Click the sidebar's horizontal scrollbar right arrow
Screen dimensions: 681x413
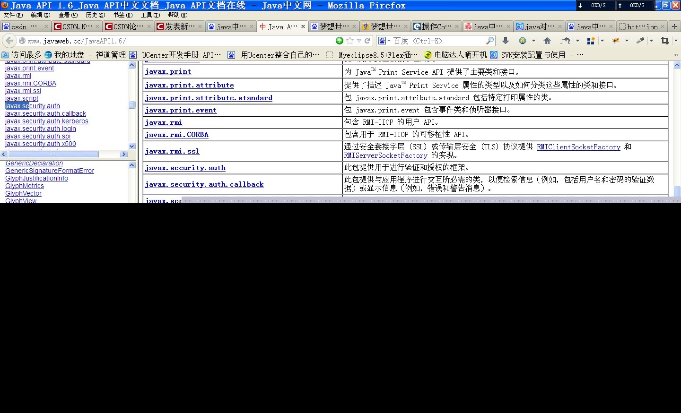[x=123, y=154]
